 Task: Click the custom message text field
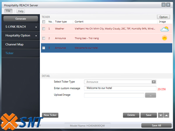[x=120, y=88]
